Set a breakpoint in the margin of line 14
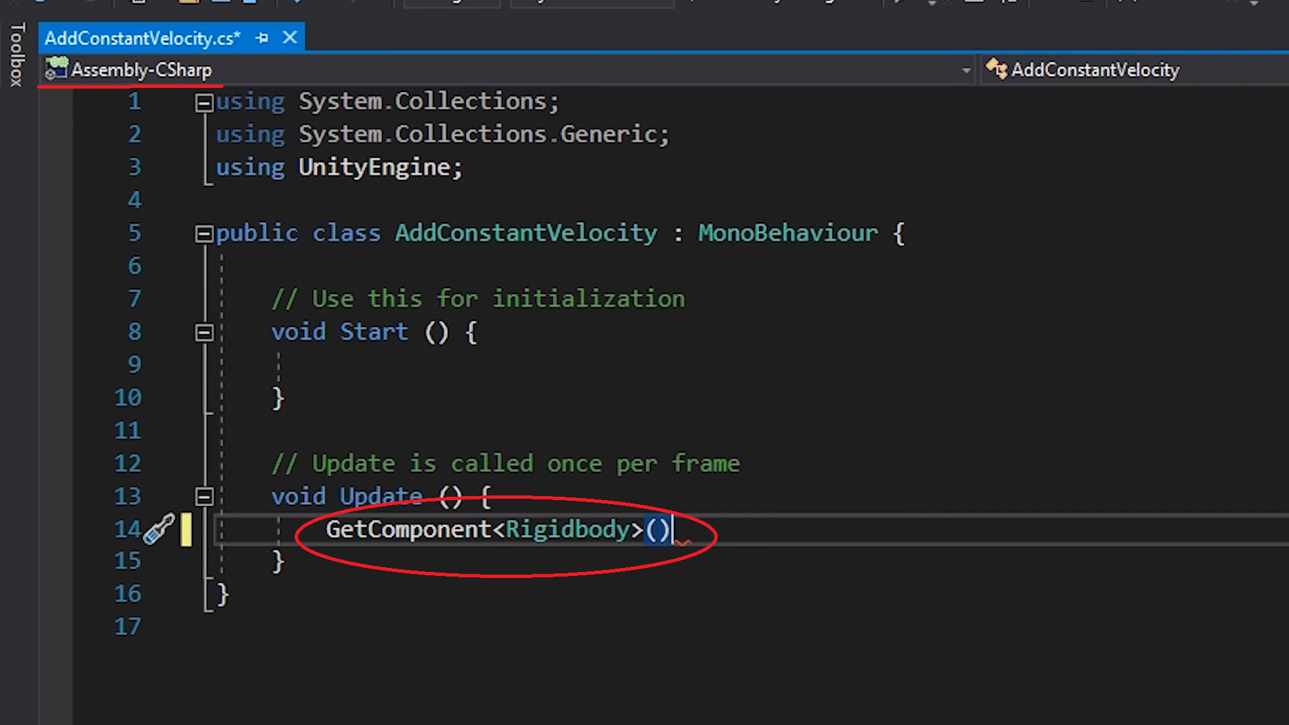Image resolution: width=1289 pixels, height=725 pixels. click(x=91, y=530)
